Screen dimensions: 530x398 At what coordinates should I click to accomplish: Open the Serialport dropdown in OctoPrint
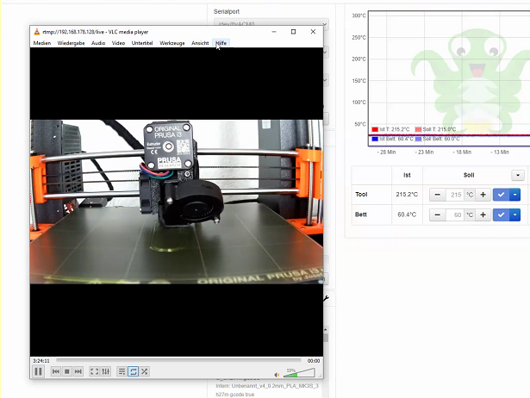pyautogui.click(x=271, y=23)
